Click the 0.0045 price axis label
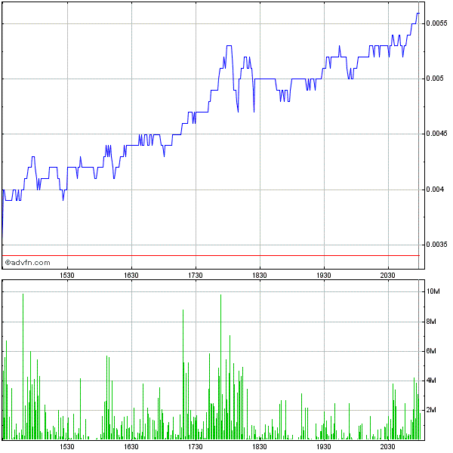 pos(436,134)
